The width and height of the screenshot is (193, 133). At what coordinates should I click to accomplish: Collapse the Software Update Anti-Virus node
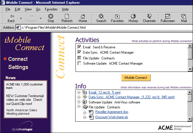click(x=79, y=102)
